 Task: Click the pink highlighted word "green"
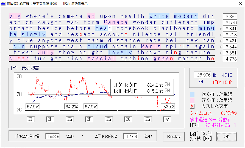(163, 59)
